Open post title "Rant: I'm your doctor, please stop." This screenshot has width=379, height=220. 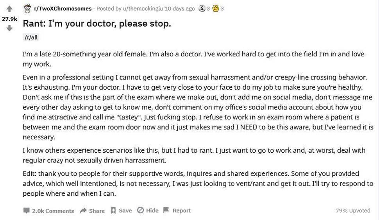click(x=97, y=23)
